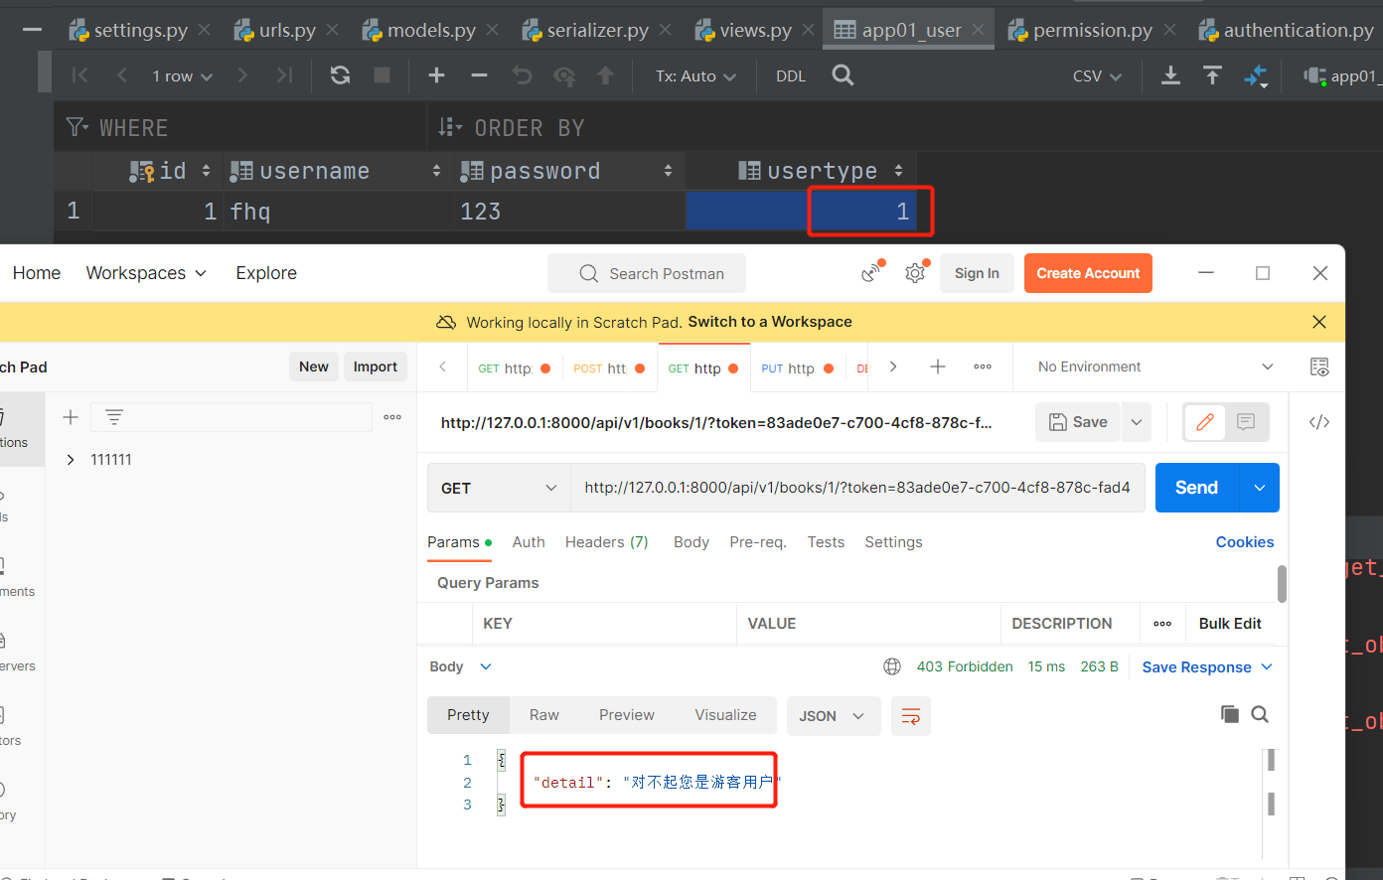The width and height of the screenshot is (1383, 880).
Task: Click the Import button
Action: [376, 367]
